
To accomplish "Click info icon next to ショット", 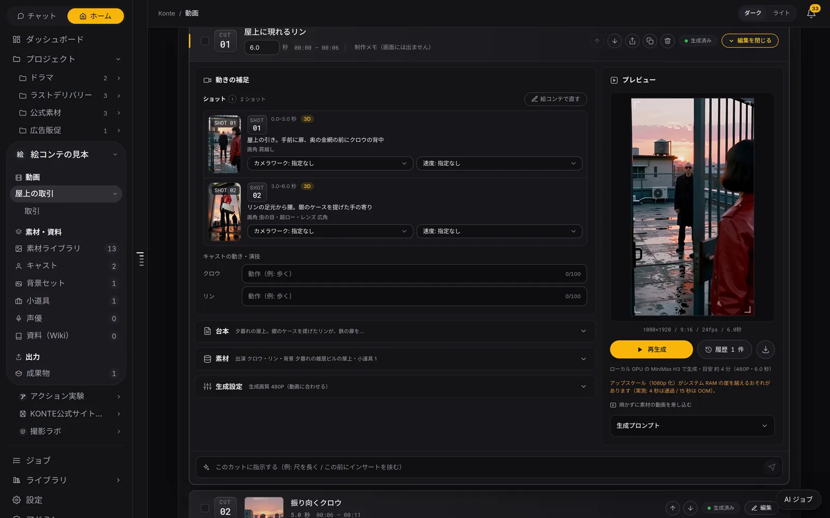I will tap(232, 99).
